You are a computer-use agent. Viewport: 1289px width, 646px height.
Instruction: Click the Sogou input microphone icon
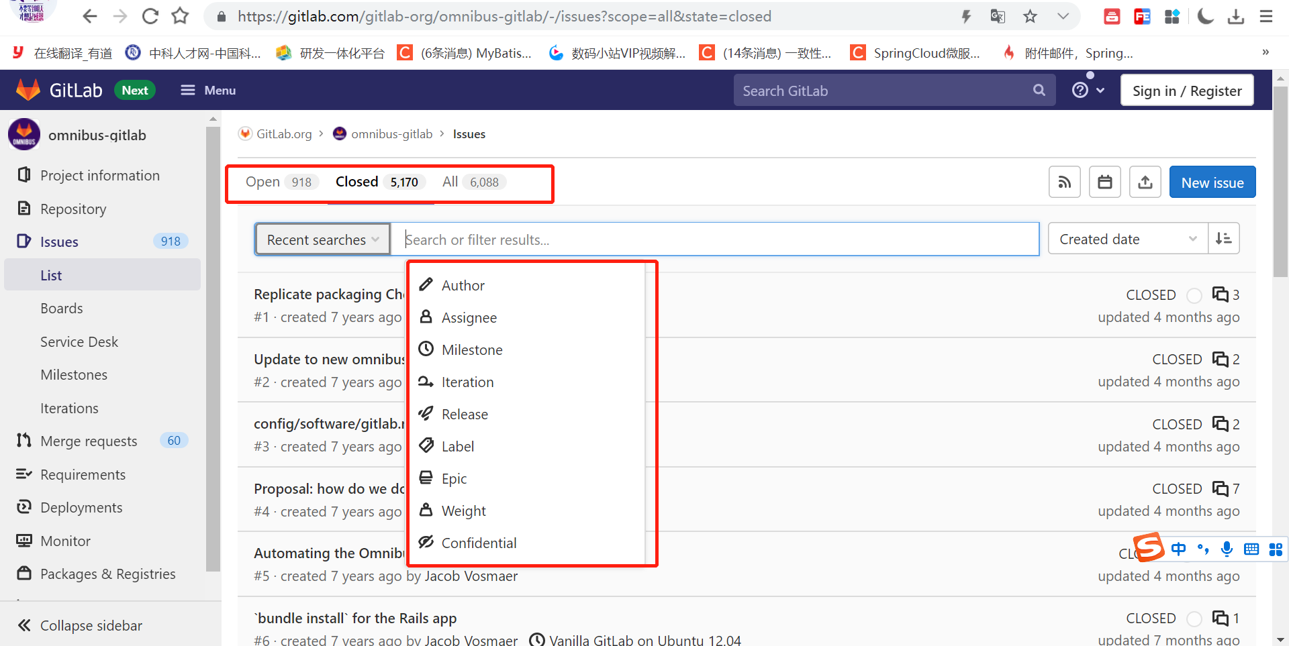[1227, 549]
